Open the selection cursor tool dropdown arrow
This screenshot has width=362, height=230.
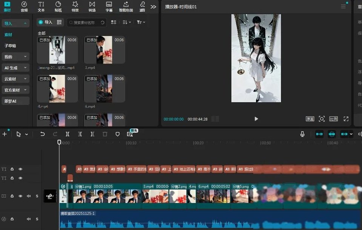pos(26,134)
